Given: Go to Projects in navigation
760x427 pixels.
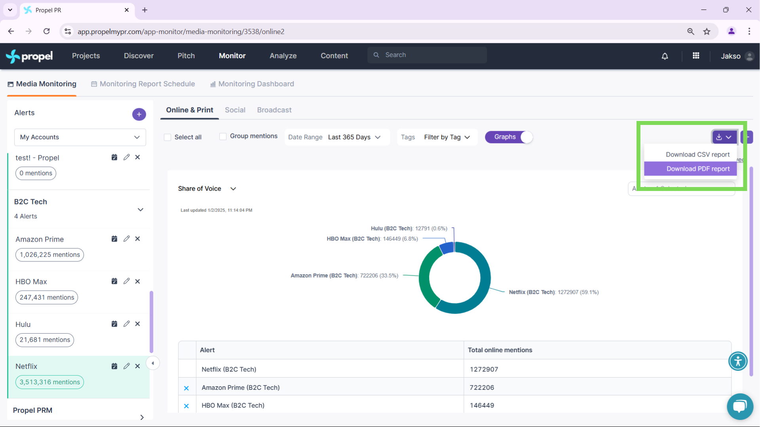Looking at the screenshot, I should 86,56.
